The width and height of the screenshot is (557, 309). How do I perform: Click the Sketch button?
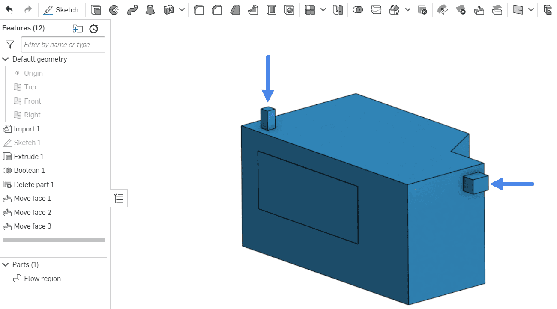pyautogui.click(x=62, y=9)
